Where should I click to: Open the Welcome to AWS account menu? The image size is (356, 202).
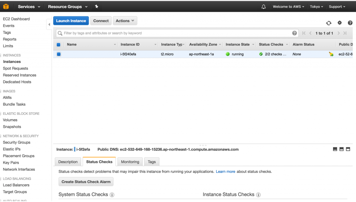point(288,7)
